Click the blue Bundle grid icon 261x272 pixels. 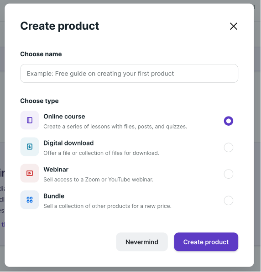[30, 200]
